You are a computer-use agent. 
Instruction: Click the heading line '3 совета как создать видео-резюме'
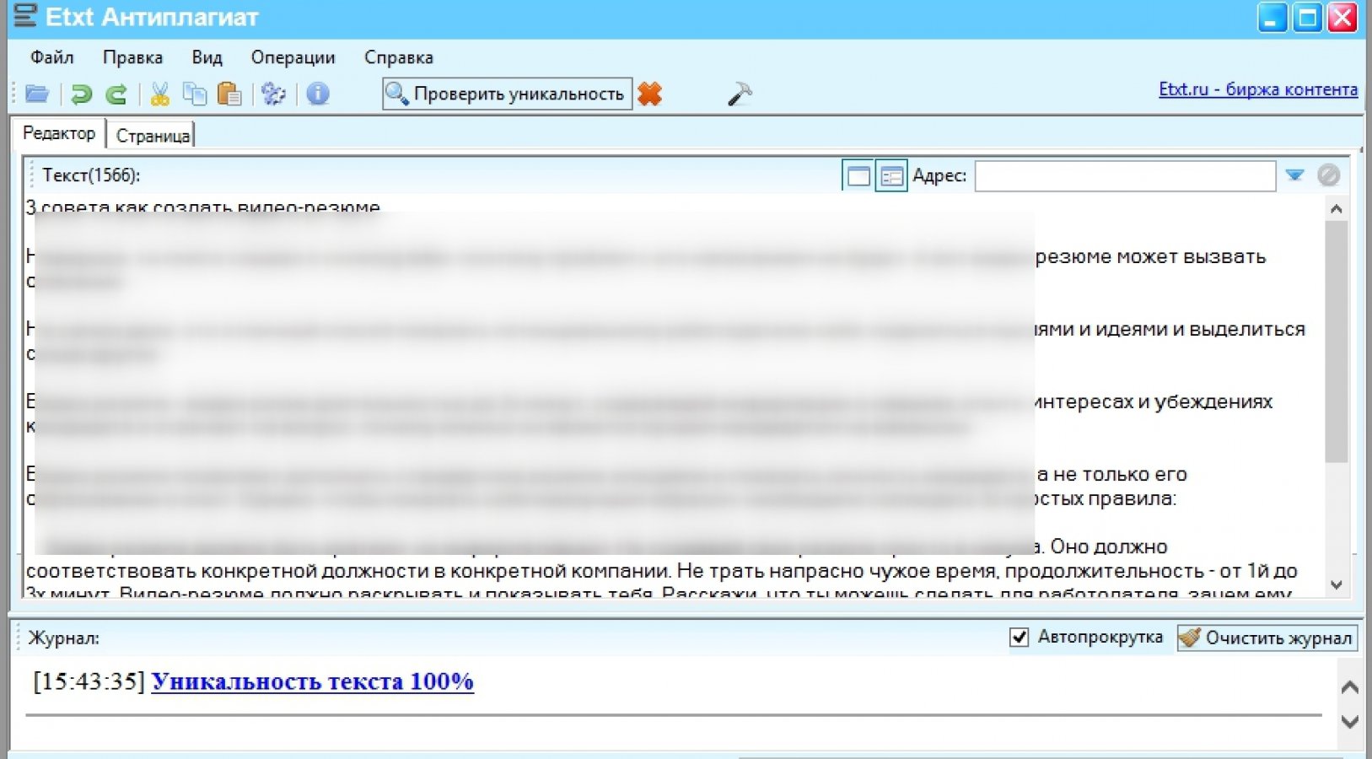(x=202, y=207)
